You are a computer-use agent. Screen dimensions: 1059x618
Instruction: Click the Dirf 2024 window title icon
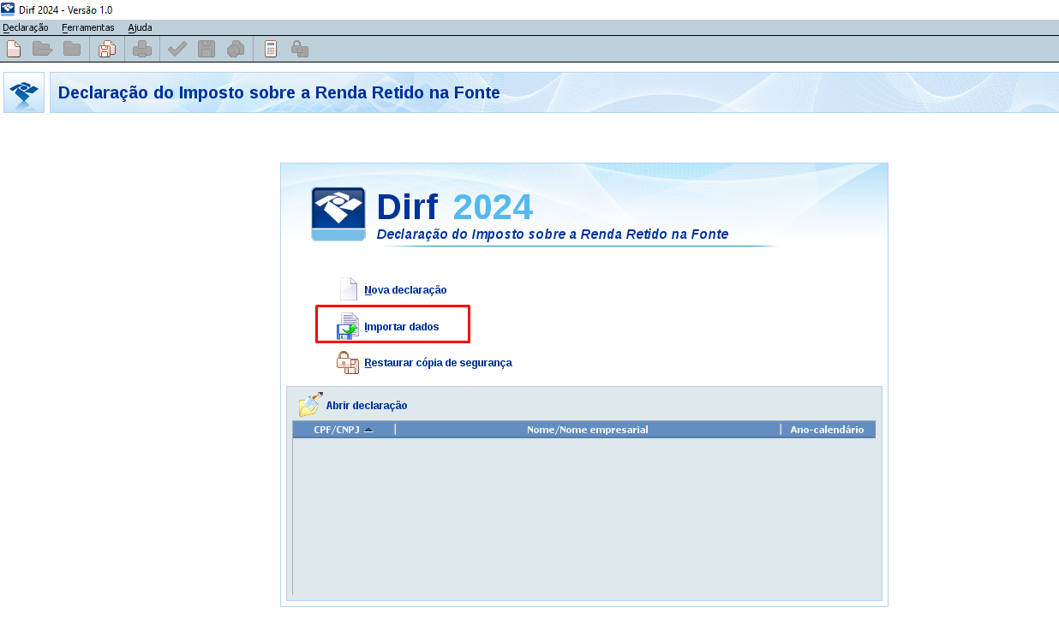(x=8, y=9)
